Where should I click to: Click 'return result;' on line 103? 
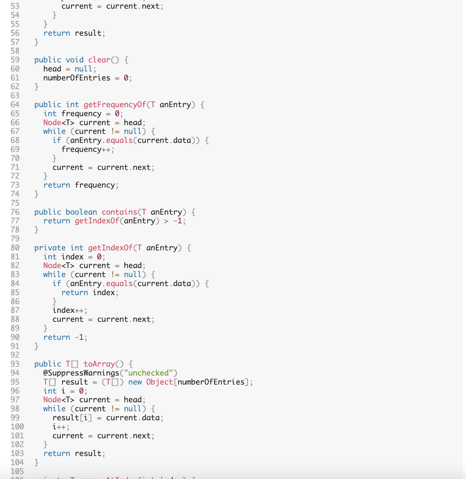click(x=75, y=453)
